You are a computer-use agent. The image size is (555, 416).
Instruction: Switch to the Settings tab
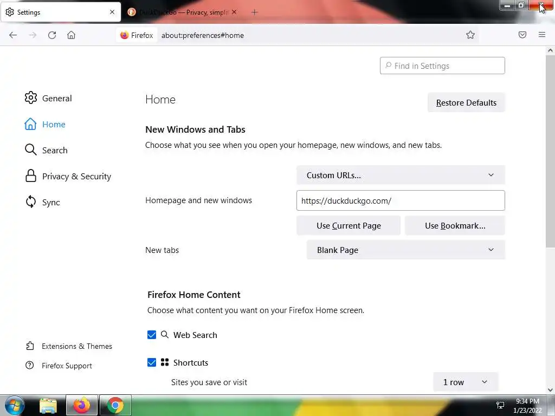pos(61,12)
